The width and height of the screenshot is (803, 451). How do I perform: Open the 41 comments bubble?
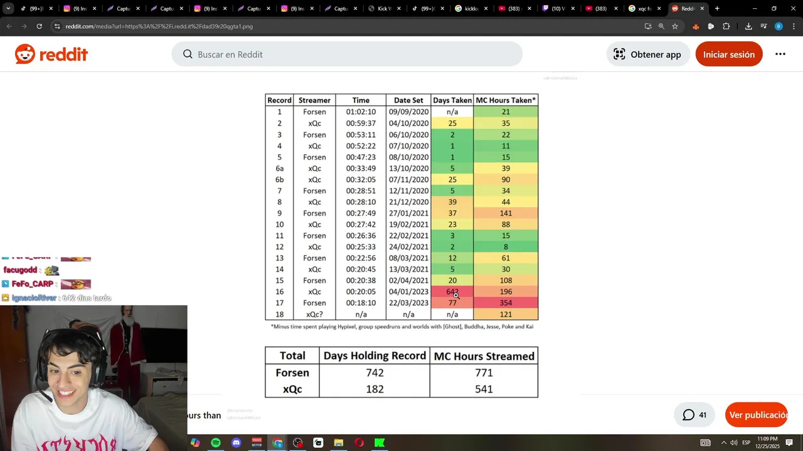pyautogui.click(x=694, y=415)
